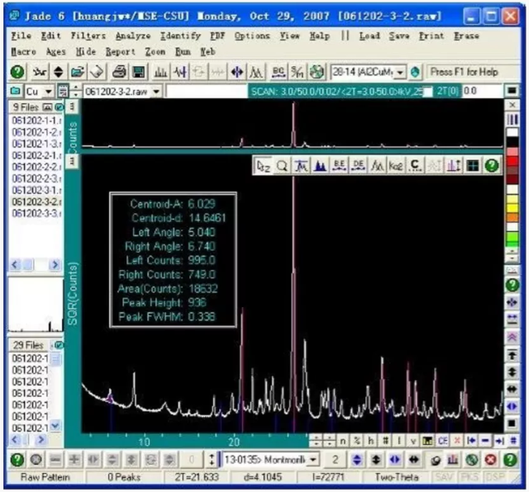Click the Raw Pattern status label

45,477
